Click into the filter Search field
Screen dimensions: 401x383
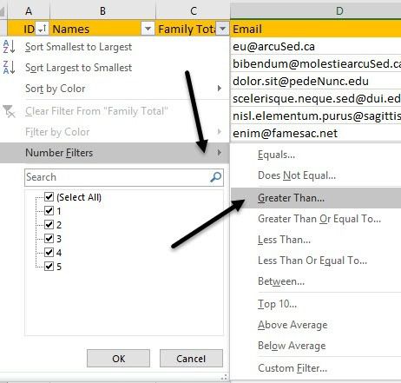(x=117, y=177)
